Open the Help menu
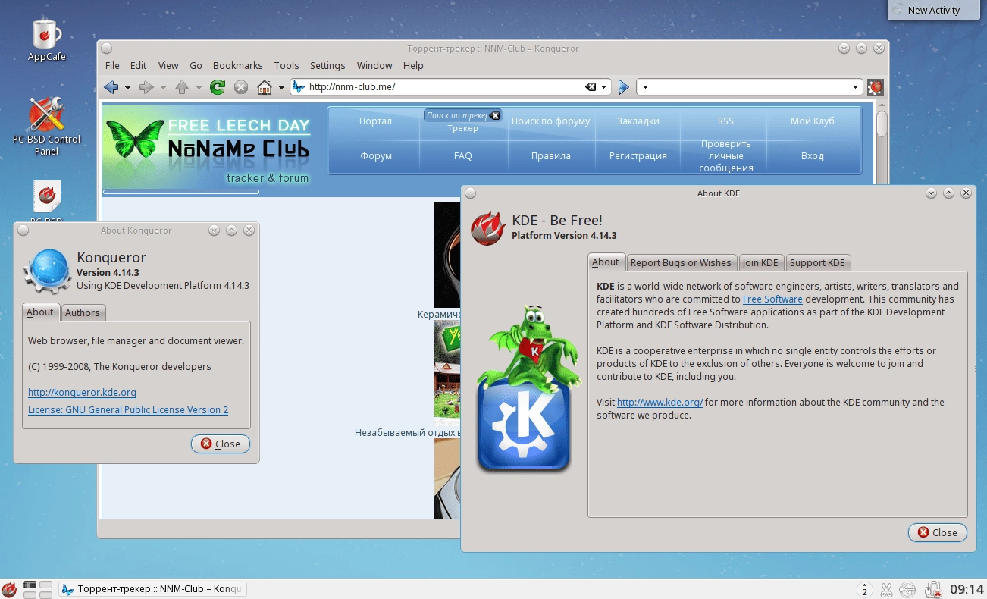The width and height of the screenshot is (987, 599). click(x=413, y=66)
